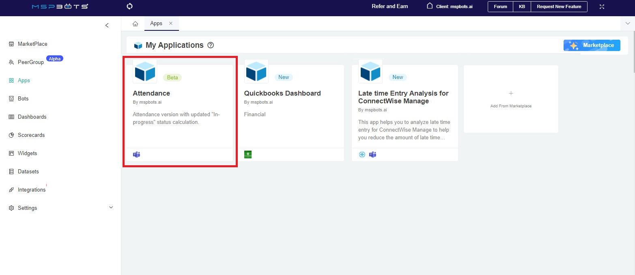The width and height of the screenshot is (635, 275).
Task: Click the Request New Feature button
Action: click(x=559, y=6)
